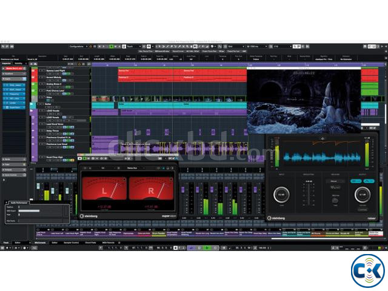388x291 pixels.
Task: Click the Steinberg logo in the SuperVision plugin
Action: (89, 216)
